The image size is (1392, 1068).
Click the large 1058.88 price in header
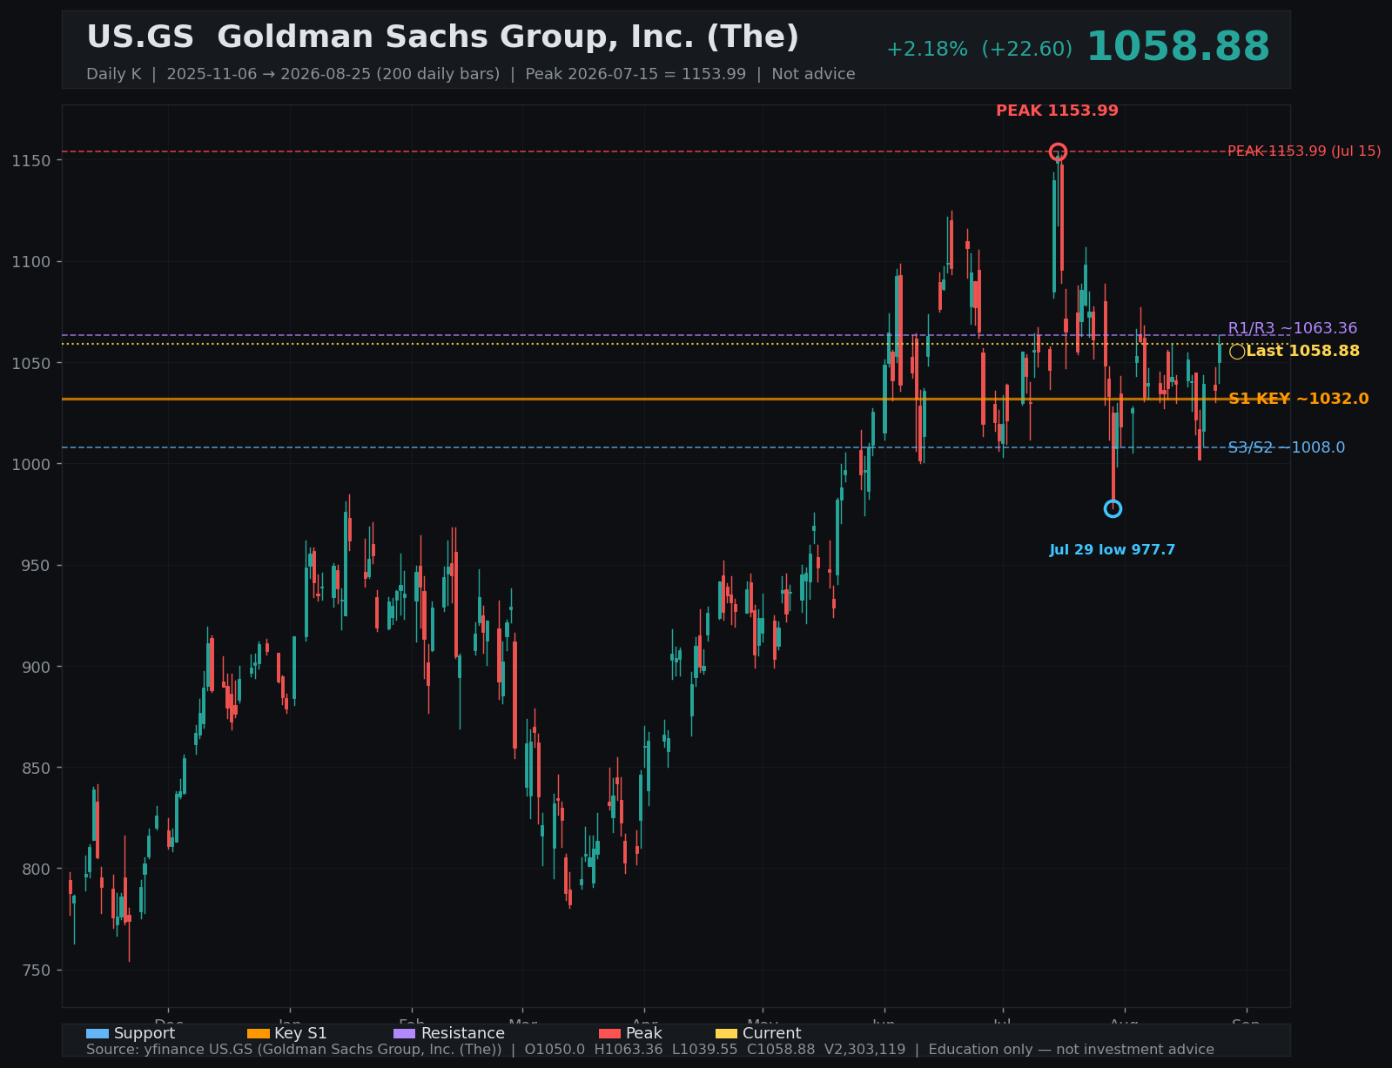pyautogui.click(x=1178, y=47)
